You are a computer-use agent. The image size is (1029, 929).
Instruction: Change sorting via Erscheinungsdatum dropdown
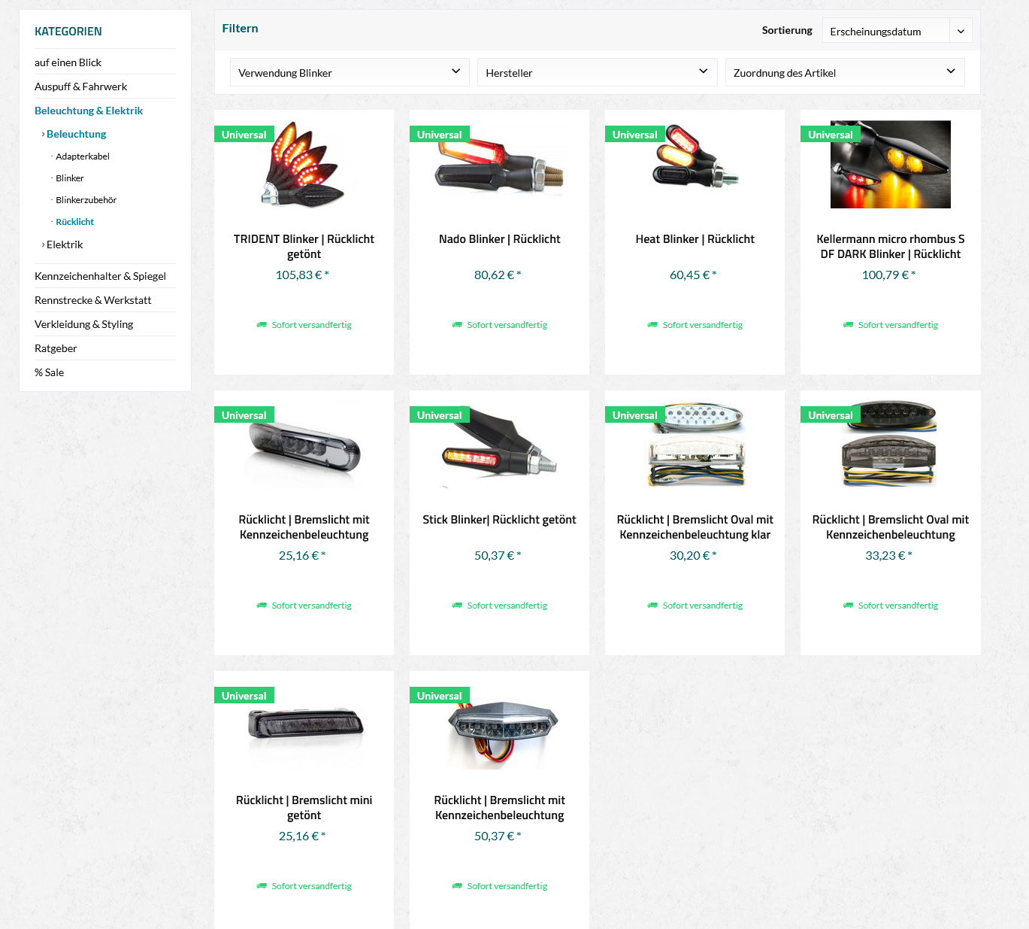pos(896,31)
